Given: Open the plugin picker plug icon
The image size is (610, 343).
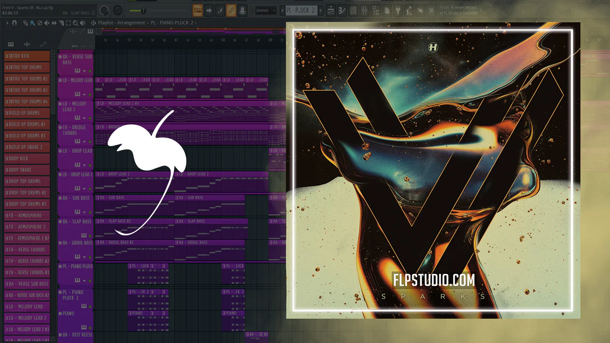Looking at the screenshot, I should click(399, 10).
